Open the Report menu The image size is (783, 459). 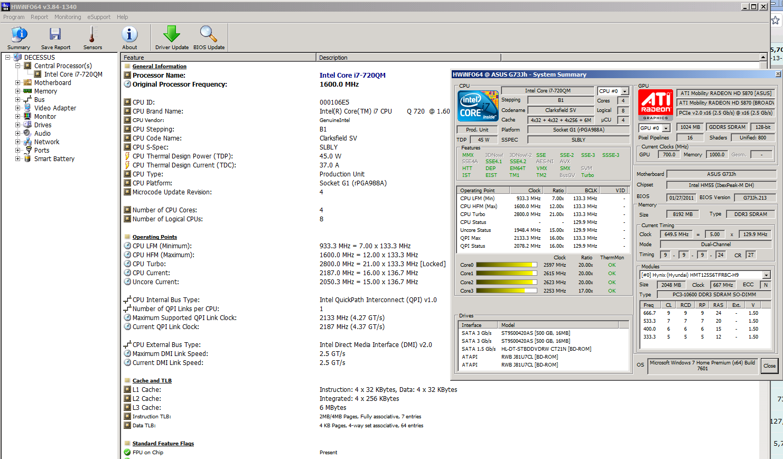[x=39, y=17]
